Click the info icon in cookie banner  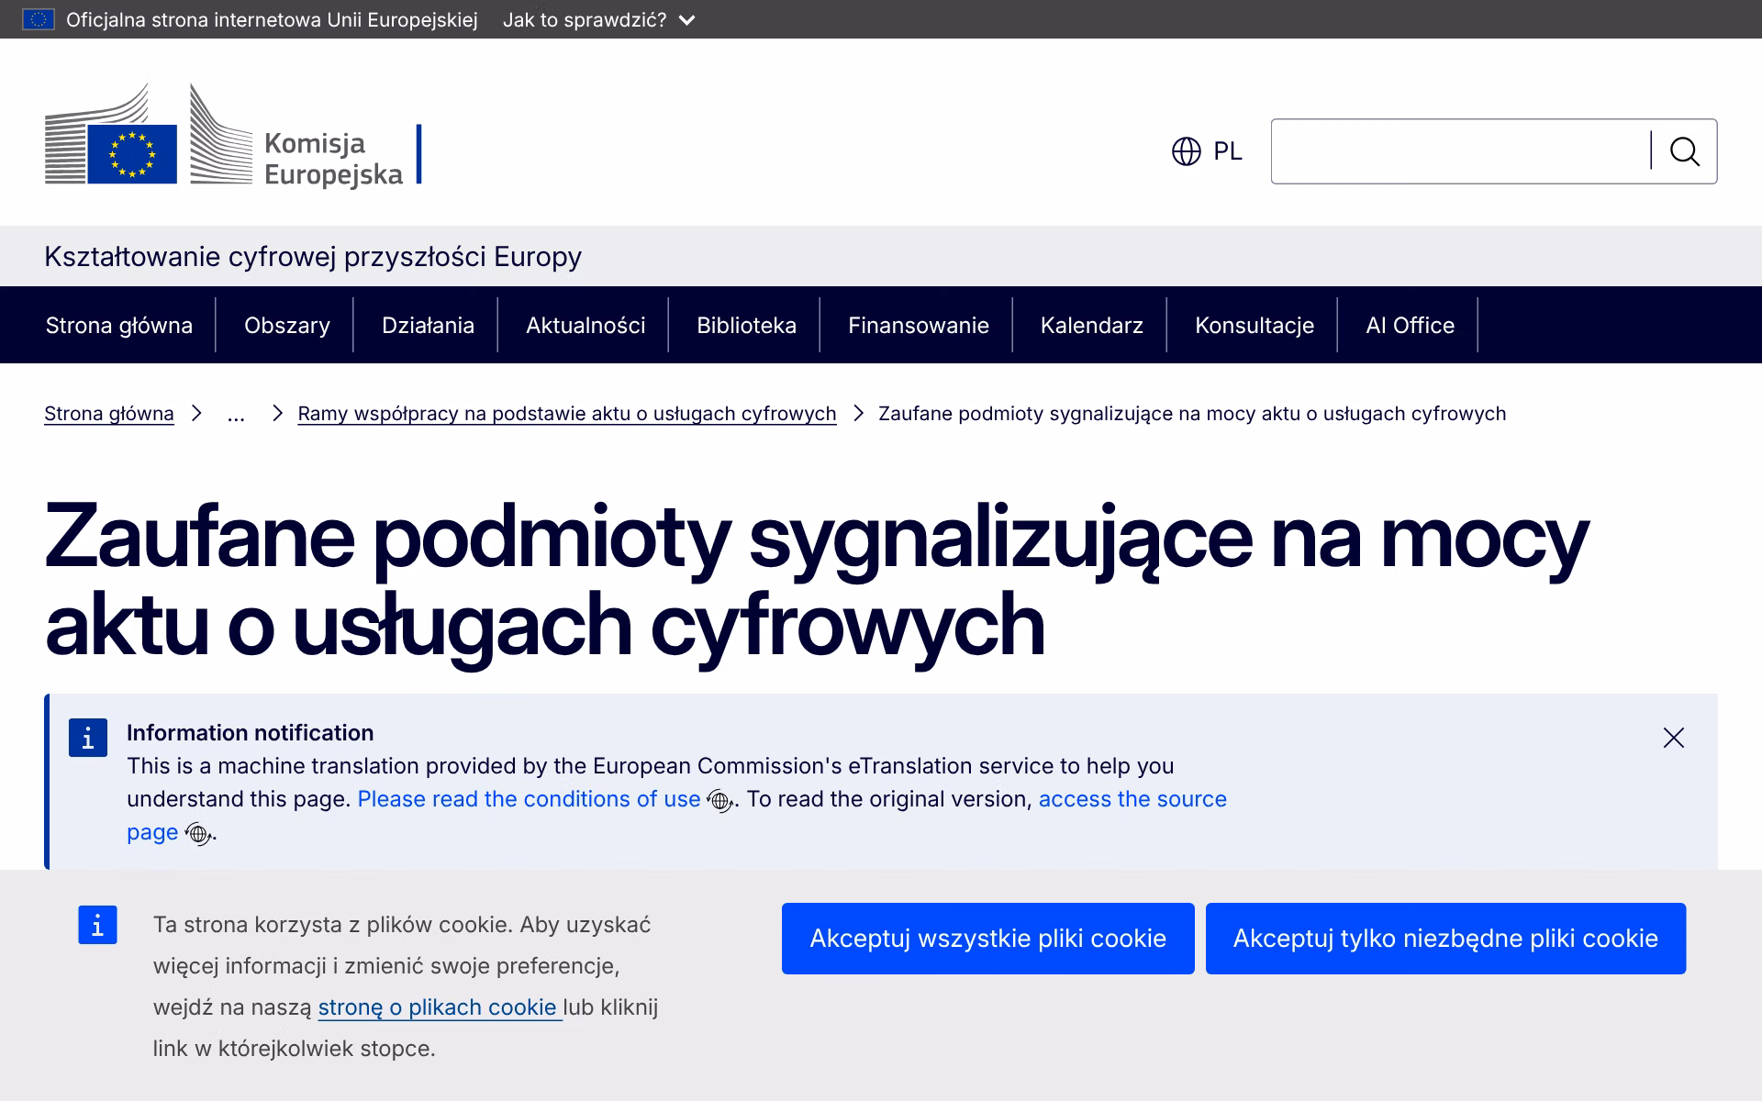97,925
